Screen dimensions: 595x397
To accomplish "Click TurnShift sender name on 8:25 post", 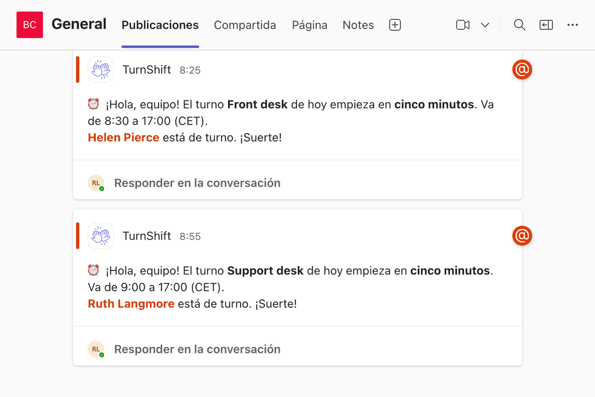I will pos(147,69).
